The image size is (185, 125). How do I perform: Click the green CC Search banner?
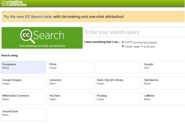pyautogui.click(x=42, y=38)
